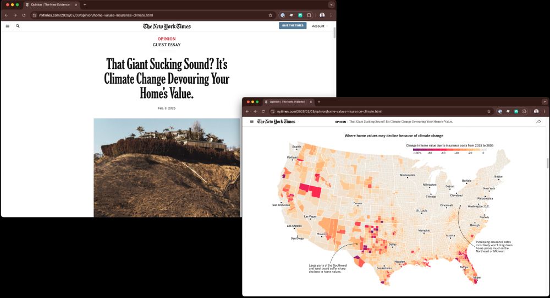Go back in the map window
The width and height of the screenshot is (550, 298).
coord(247,111)
